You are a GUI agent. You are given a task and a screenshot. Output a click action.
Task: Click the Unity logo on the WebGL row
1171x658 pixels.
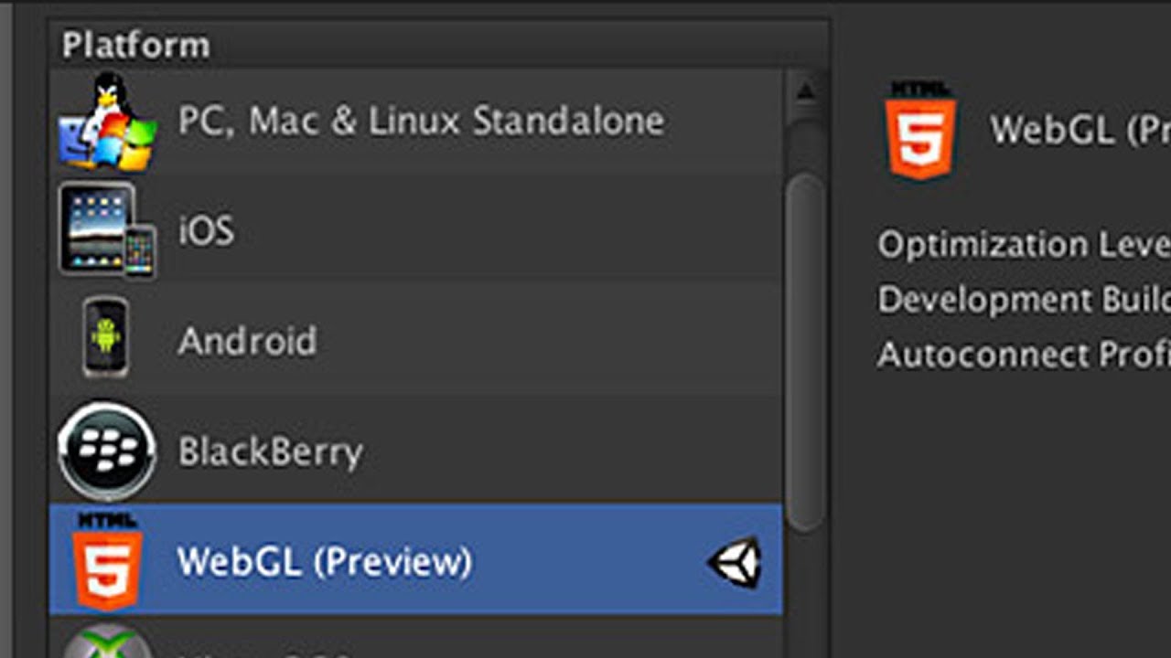736,561
